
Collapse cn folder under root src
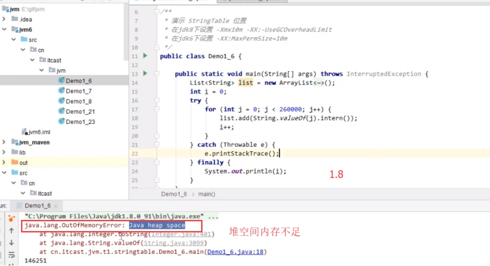pyautogui.click(x=13, y=183)
